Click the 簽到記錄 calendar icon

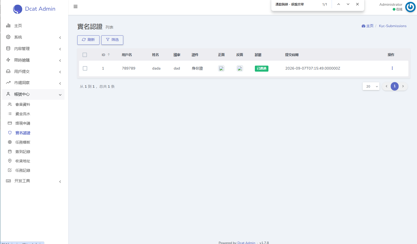(x=10, y=152)
